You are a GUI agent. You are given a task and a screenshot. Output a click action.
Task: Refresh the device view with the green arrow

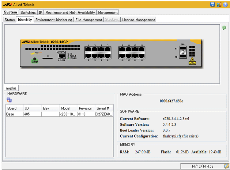[x=224, y=28]
